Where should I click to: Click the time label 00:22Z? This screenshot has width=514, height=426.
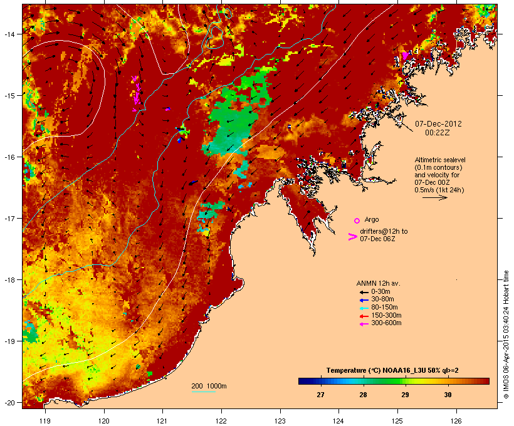438,133
